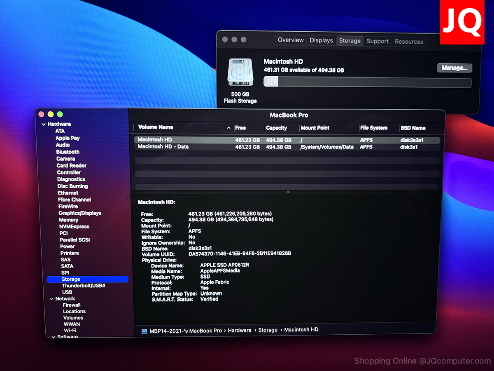This screenshot has width=494, height=371.
Task: Switch to the Overview tab
Action: [x=291, y=40]
